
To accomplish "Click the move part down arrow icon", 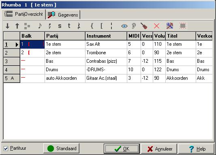I will coord(8,26).
